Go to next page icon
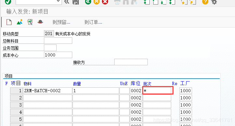 [x=163, y=2]
